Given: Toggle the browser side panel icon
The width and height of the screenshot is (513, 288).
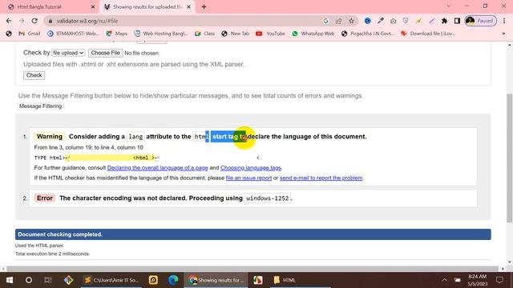Looking at the screenshot, I should click(x=457, y=21).
